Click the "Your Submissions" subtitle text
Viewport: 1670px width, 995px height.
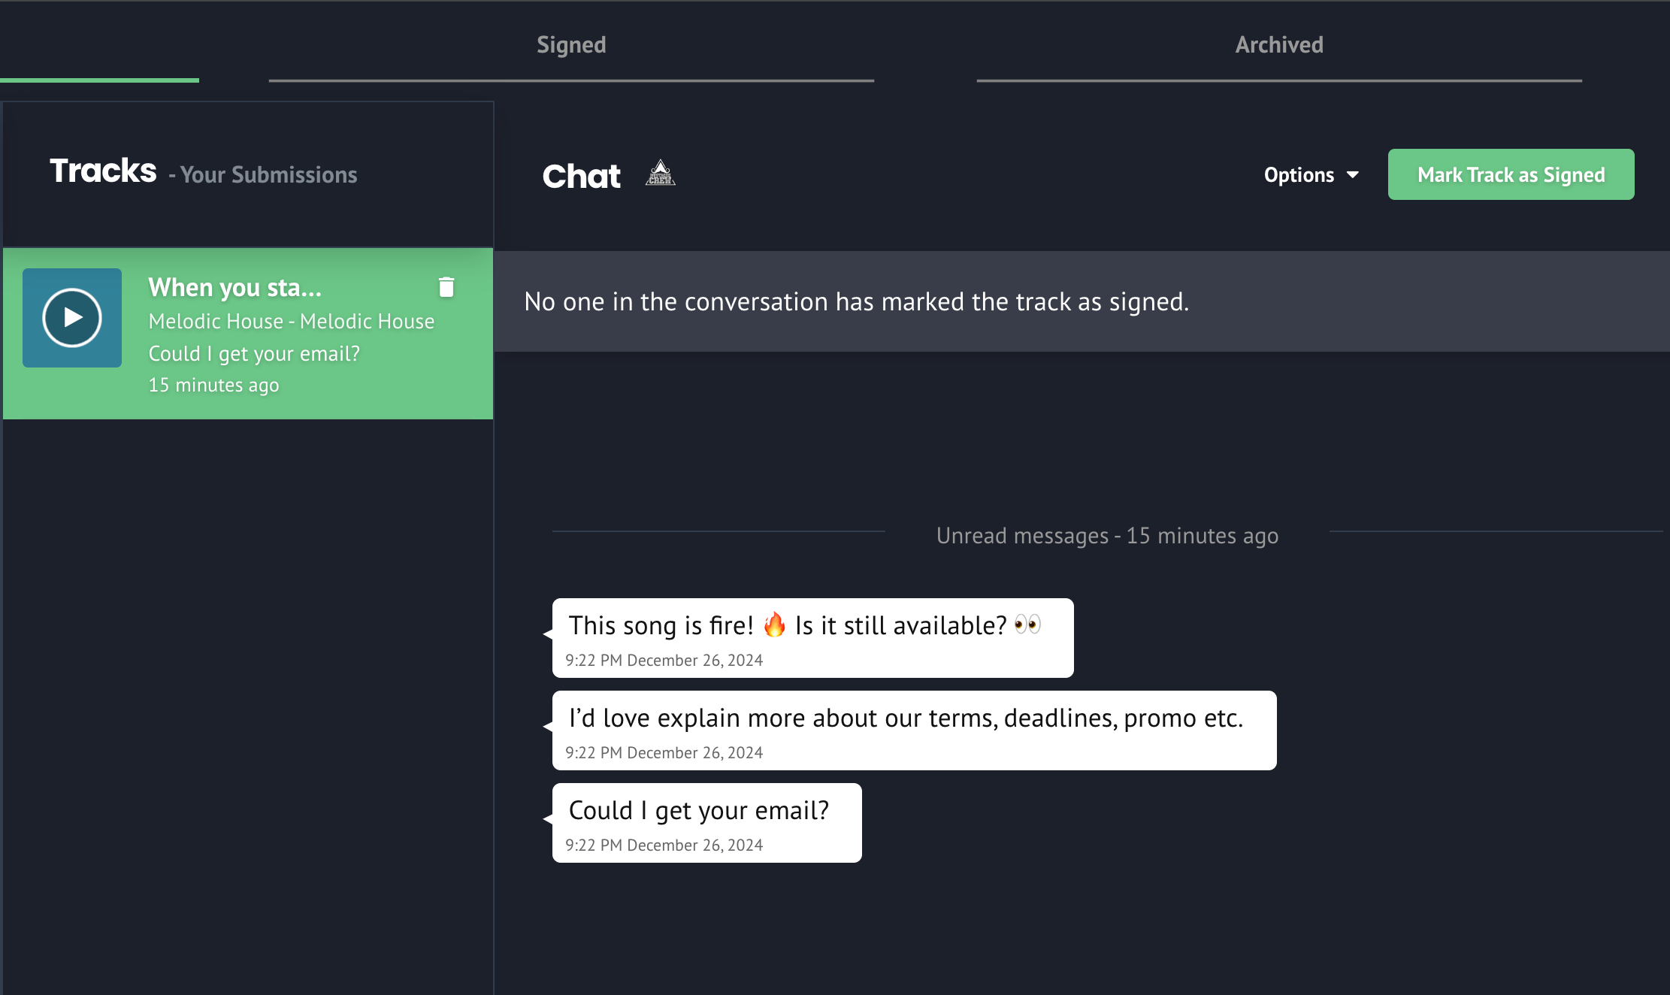268,175
